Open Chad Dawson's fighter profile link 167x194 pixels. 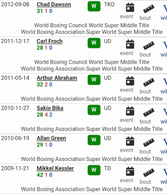click(54, 5)
